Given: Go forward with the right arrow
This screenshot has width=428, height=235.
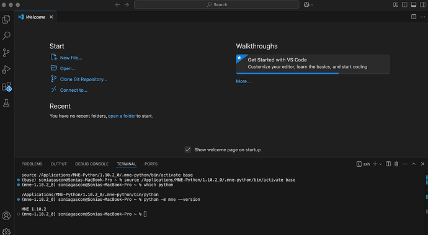Looking at the screenshot, I should click(x=127, y=4).
